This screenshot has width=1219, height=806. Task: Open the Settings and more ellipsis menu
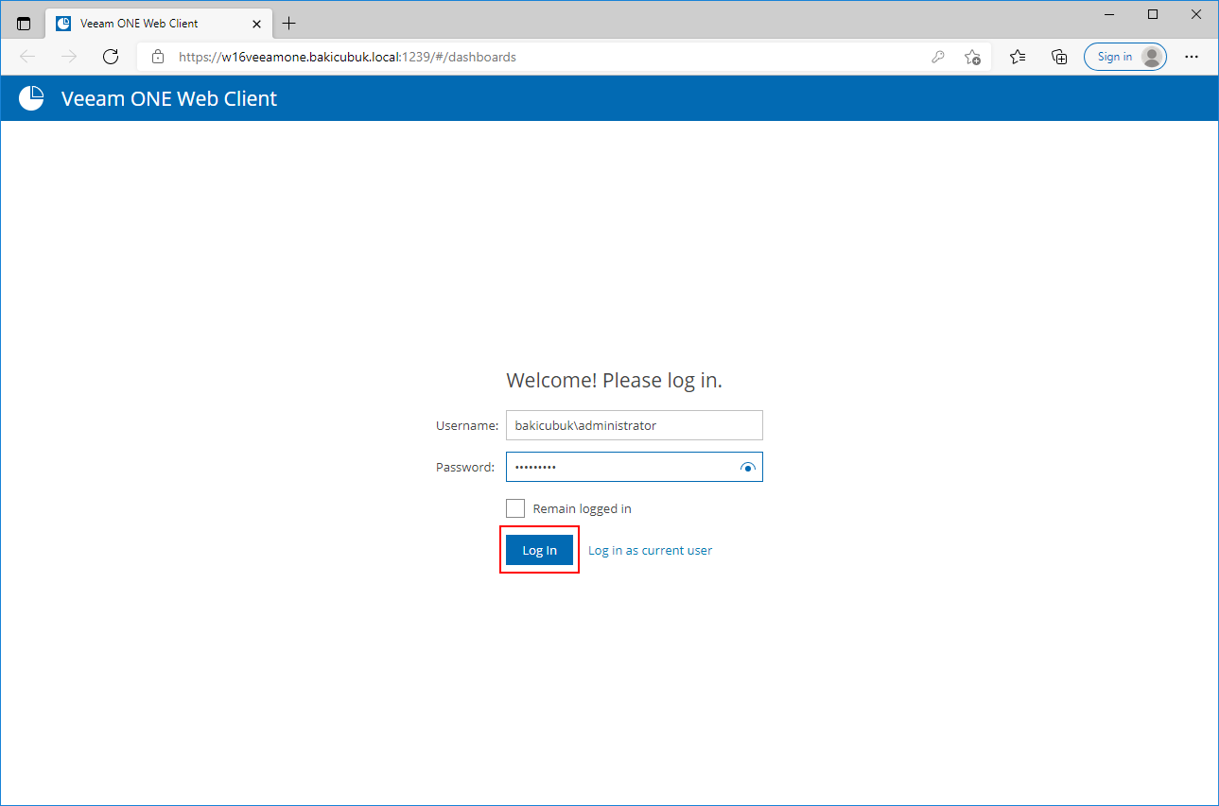[x=1192, y=57]
